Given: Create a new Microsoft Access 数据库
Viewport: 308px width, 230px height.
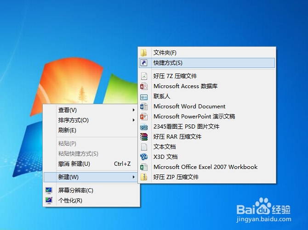Looking at the screenshot, I should pos(207,86).
